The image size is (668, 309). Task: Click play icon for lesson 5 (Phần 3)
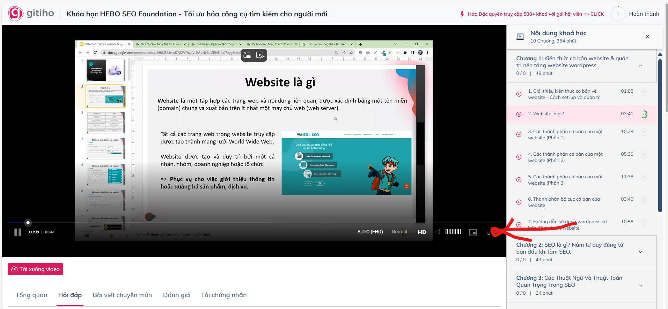pos(519,180)
